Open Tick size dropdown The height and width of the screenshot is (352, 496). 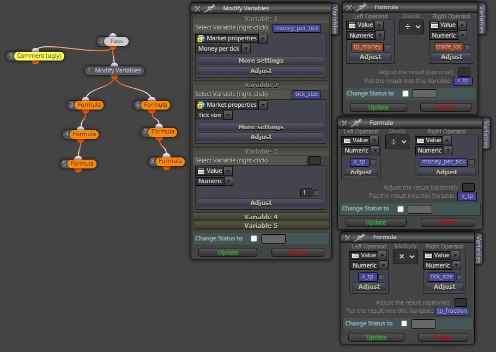(x=228, y=115)
